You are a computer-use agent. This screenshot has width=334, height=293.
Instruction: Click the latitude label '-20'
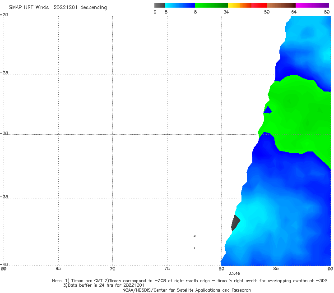click(4, 14)
